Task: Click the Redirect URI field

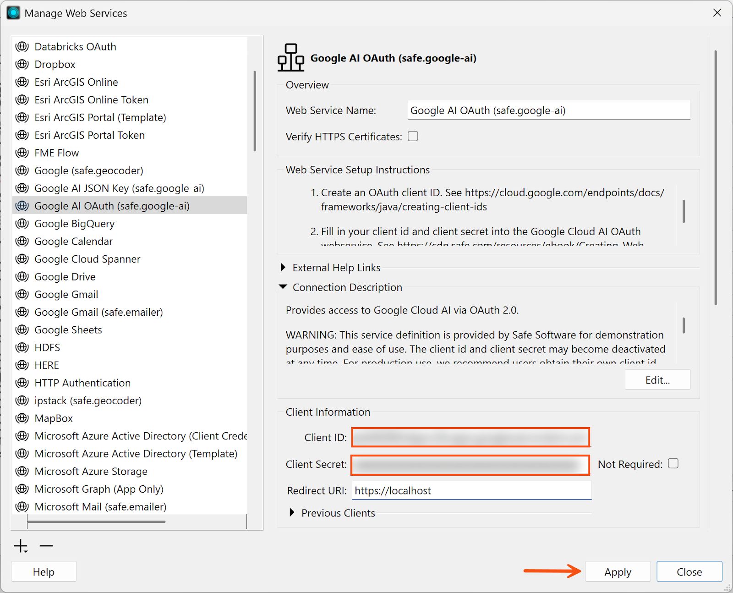Action: tap(471, 490)
